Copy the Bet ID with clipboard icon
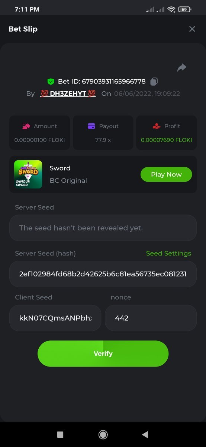 [x=154, y=82]
